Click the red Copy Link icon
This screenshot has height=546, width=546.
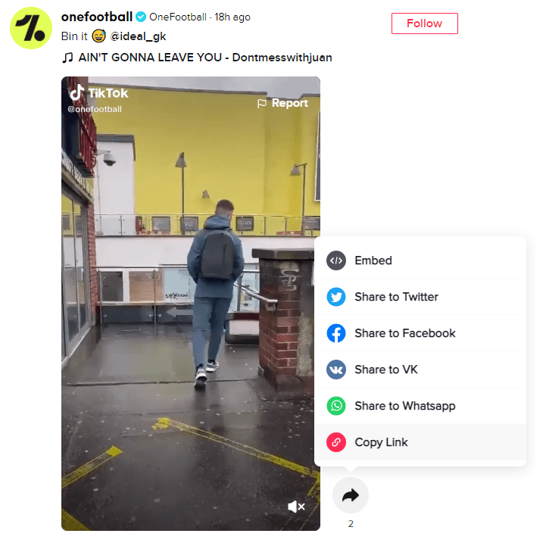(x=336, y=442)
